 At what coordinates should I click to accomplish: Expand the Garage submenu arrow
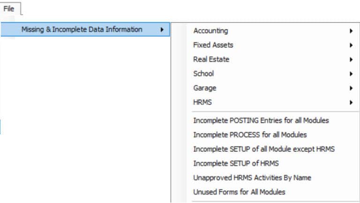[351, 88]
